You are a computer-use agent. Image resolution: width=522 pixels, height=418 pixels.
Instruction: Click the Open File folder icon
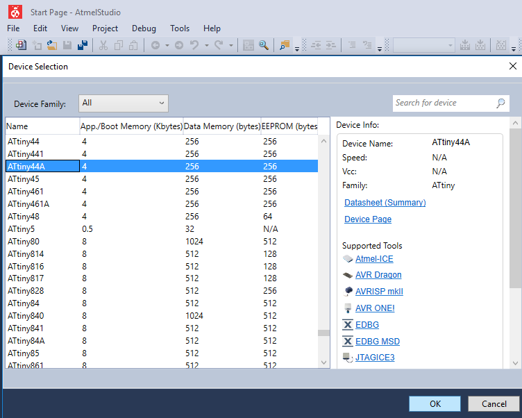pos(52,45)
